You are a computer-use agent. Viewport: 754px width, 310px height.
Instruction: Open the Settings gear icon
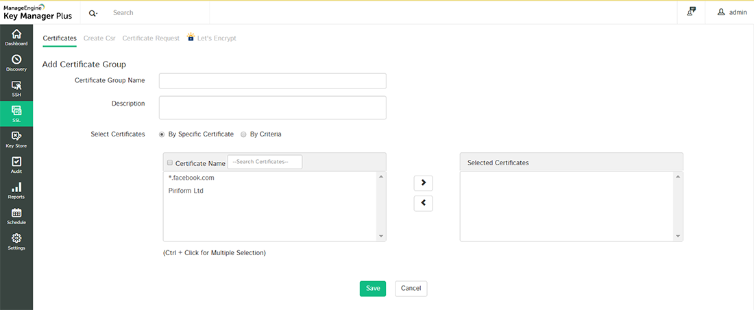[16, 241]
